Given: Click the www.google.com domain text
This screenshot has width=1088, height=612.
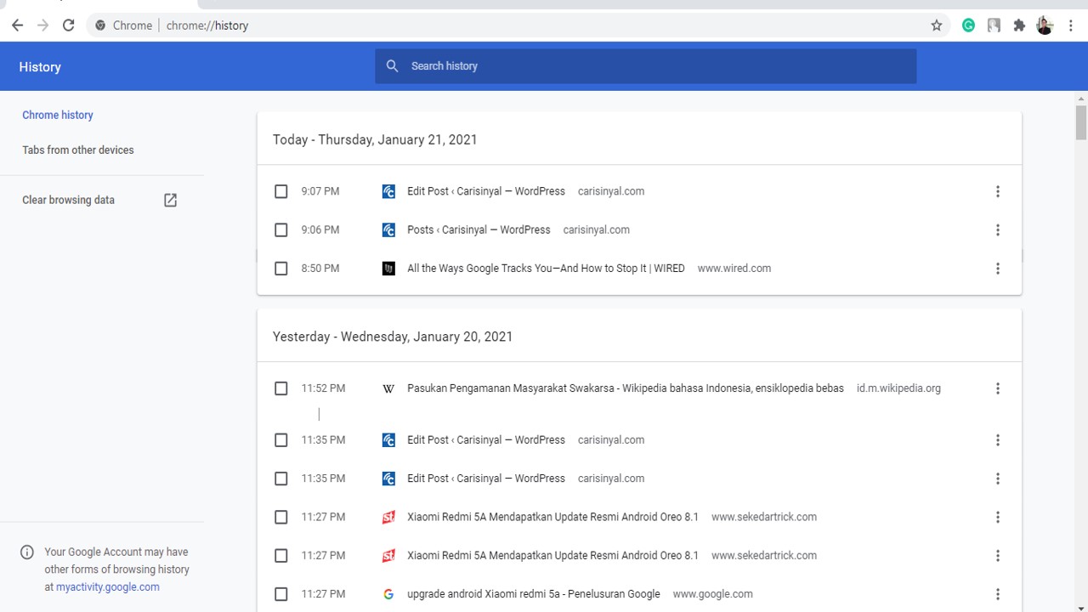Looking at the screenshot, I should coord(713,594).
